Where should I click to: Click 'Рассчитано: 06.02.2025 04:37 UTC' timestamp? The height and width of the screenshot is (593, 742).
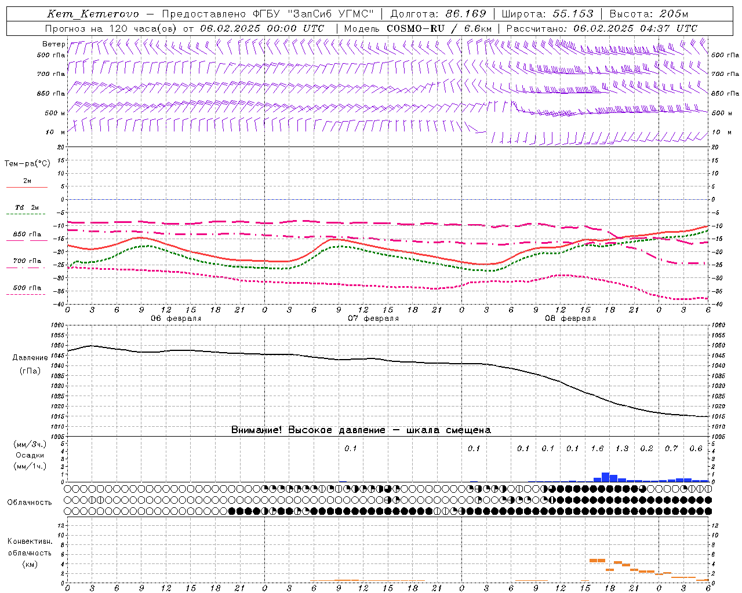tap(602, 28)
